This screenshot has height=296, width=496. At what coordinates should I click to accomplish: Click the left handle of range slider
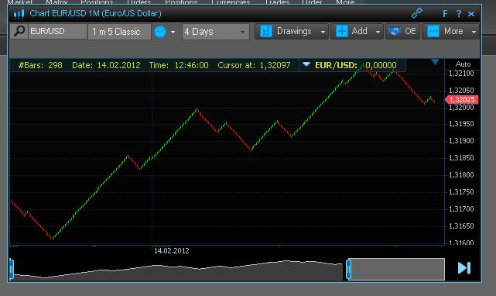click(12, 269)
